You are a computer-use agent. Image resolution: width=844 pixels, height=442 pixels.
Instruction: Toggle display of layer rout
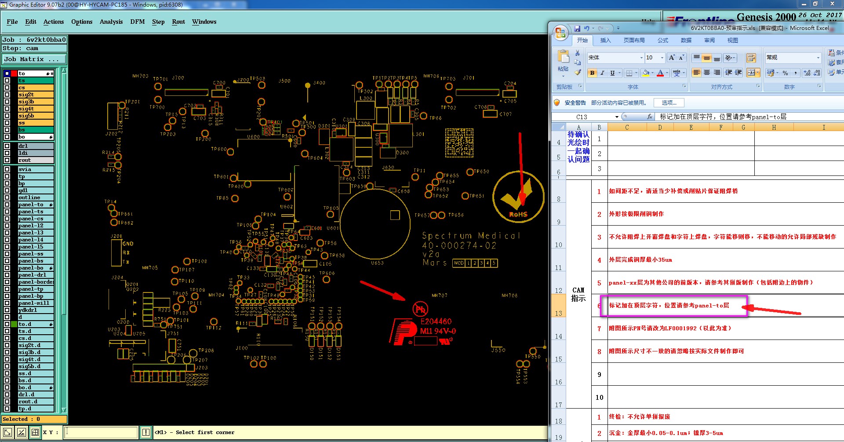(x=7, y=160)
